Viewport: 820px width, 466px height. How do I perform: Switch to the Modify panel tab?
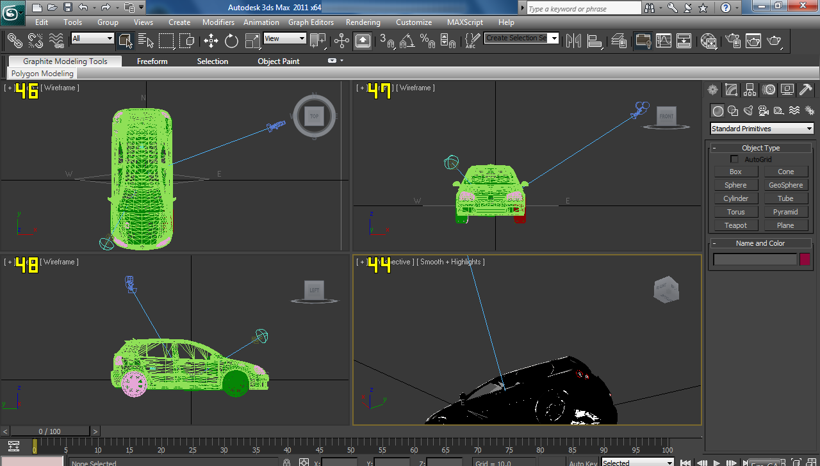(731, 90)
